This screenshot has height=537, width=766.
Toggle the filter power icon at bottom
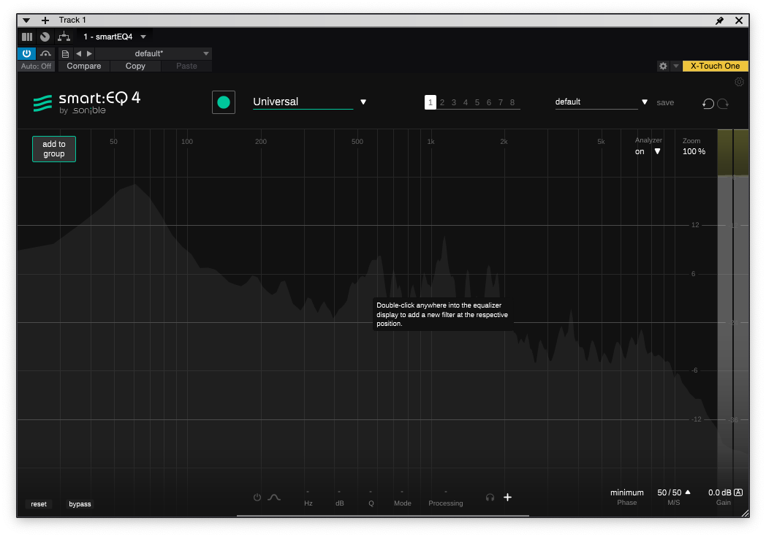[x=257, y=498]
